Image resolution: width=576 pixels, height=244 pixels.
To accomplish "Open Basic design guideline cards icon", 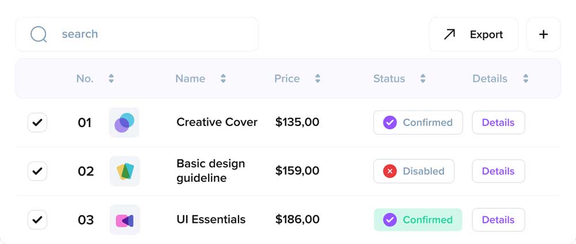I will pos(124,171).
